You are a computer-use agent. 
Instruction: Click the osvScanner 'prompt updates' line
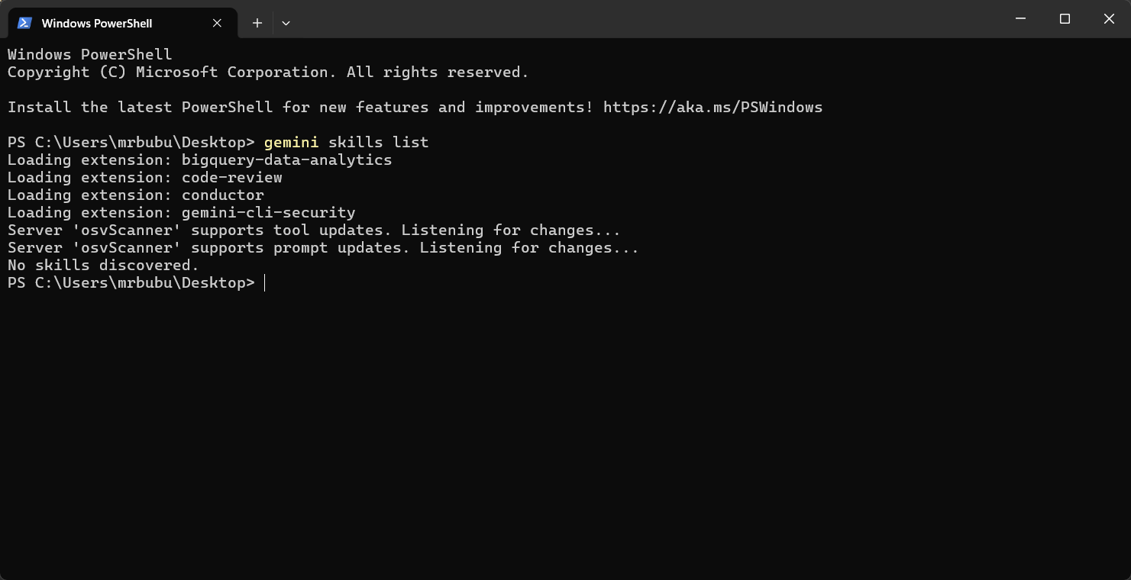click(322, 248)
